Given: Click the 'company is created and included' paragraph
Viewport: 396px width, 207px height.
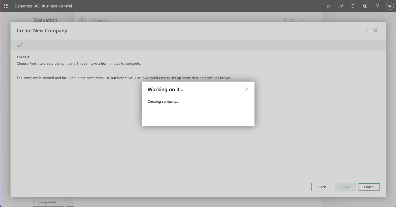Looking at the screenshot, I should click(x=124, y=78).
